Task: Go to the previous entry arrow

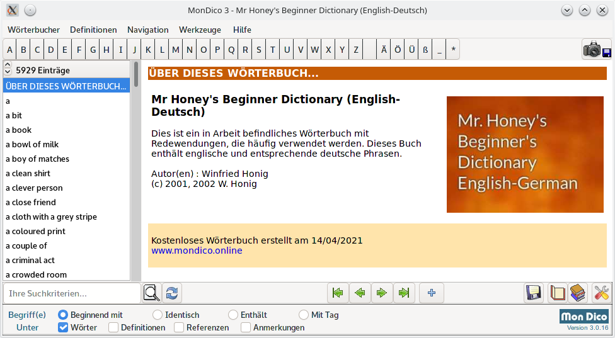Action: pos(360,293)
